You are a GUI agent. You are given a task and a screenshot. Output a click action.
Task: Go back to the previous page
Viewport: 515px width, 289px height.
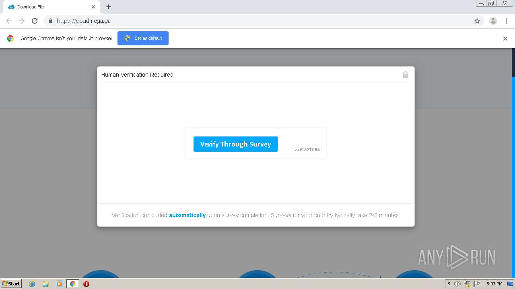tap(9, 21)
